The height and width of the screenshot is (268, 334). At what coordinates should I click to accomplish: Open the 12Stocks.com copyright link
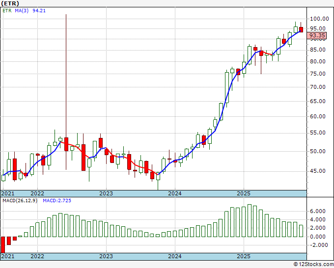313,265
